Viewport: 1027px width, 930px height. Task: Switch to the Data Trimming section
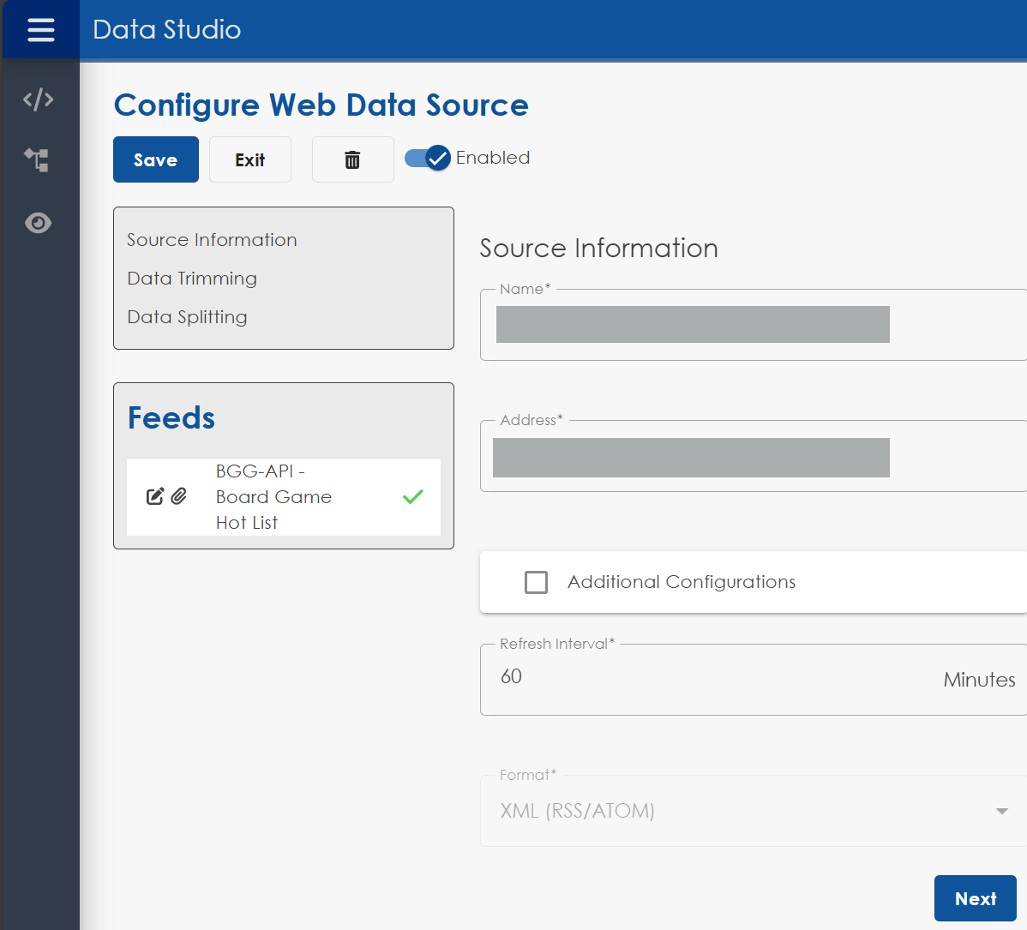pyautogui.click(x=191, y=279)
